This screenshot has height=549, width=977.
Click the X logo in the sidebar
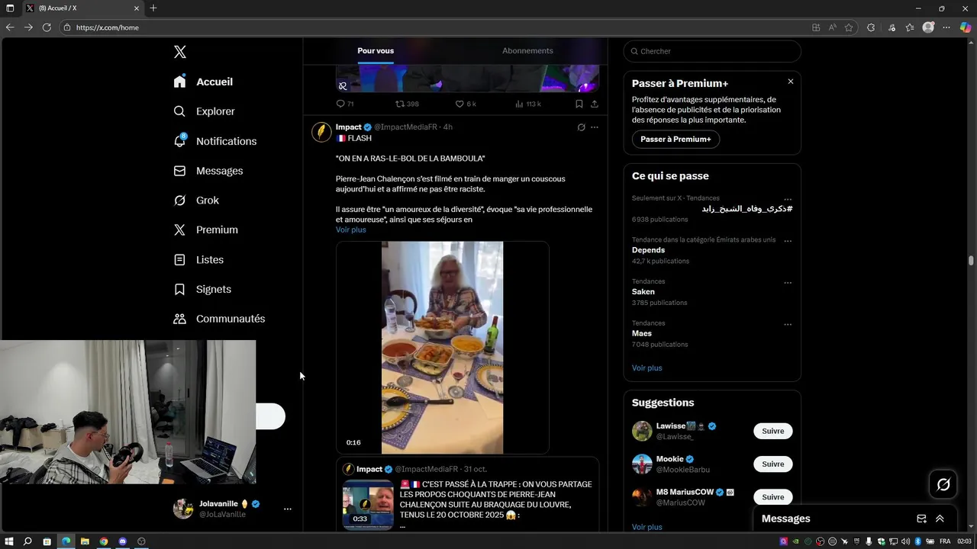coord(180,52)
